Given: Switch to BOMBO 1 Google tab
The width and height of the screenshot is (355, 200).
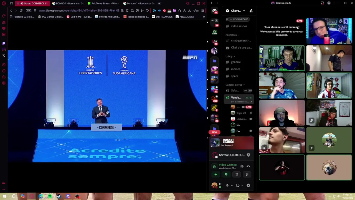Looking at the screenshot, I should [x=68, y=3].
